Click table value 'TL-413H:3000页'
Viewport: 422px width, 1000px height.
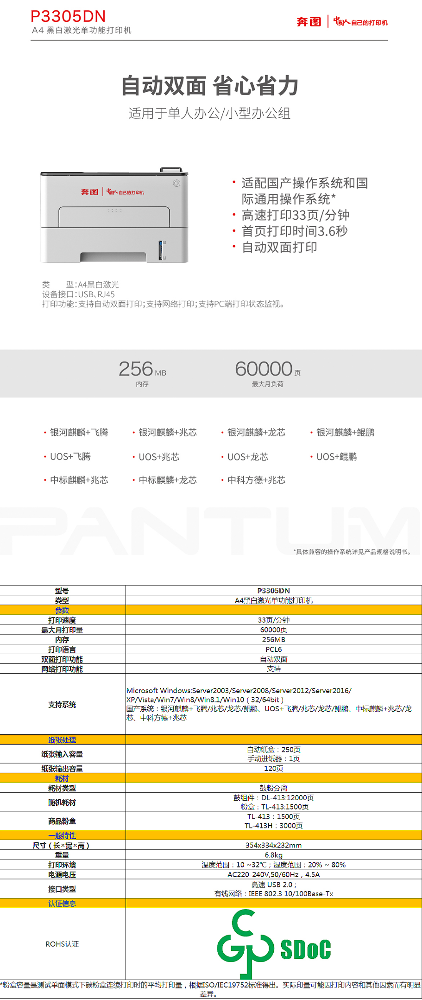point(274,826)
